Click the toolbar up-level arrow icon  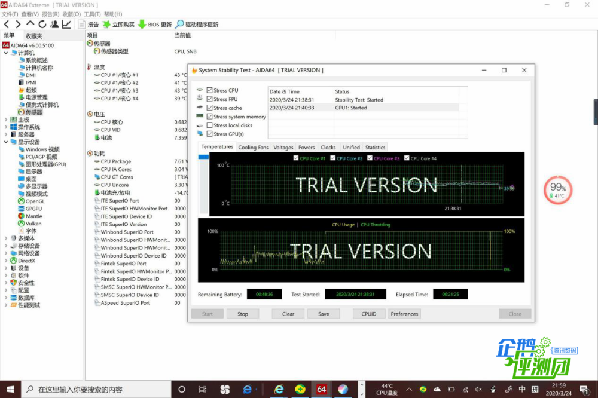30,24
